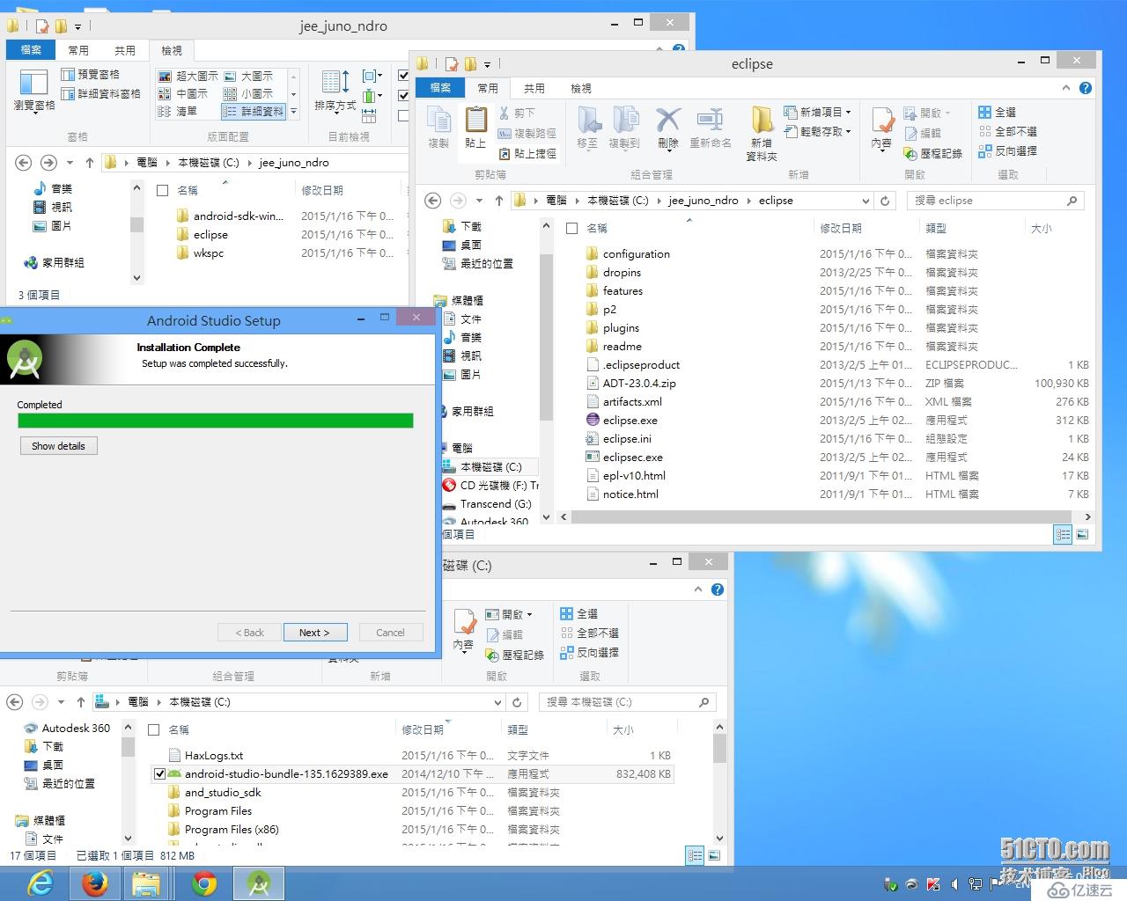The image size is (1127, 901).
Task: Click the Move to icon in eclipse ribbon
Action: pyautogui.click(x=588, y=121)
